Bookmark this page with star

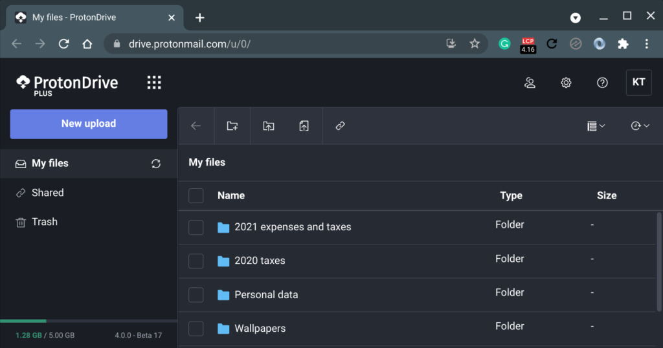pos(475,43)
